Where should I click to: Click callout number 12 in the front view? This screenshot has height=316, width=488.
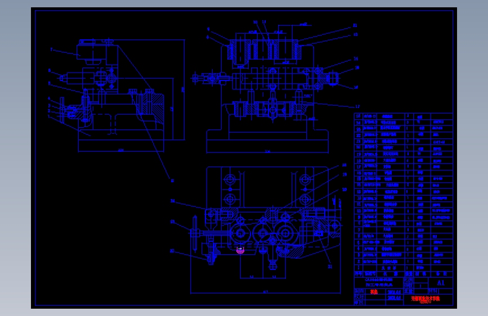pos(355,25)
